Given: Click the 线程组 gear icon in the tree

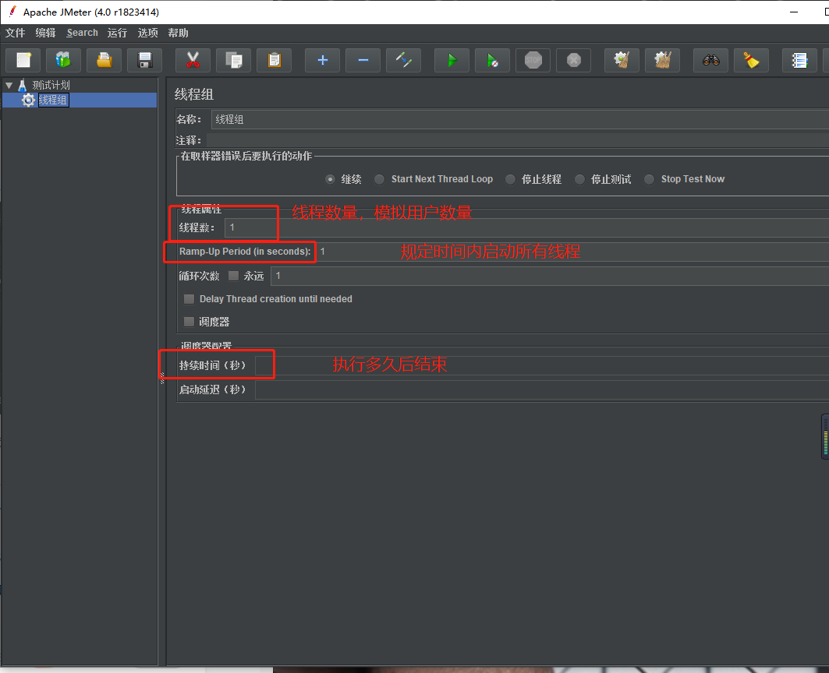Looking at the screenshot, I should coord(28,100).
